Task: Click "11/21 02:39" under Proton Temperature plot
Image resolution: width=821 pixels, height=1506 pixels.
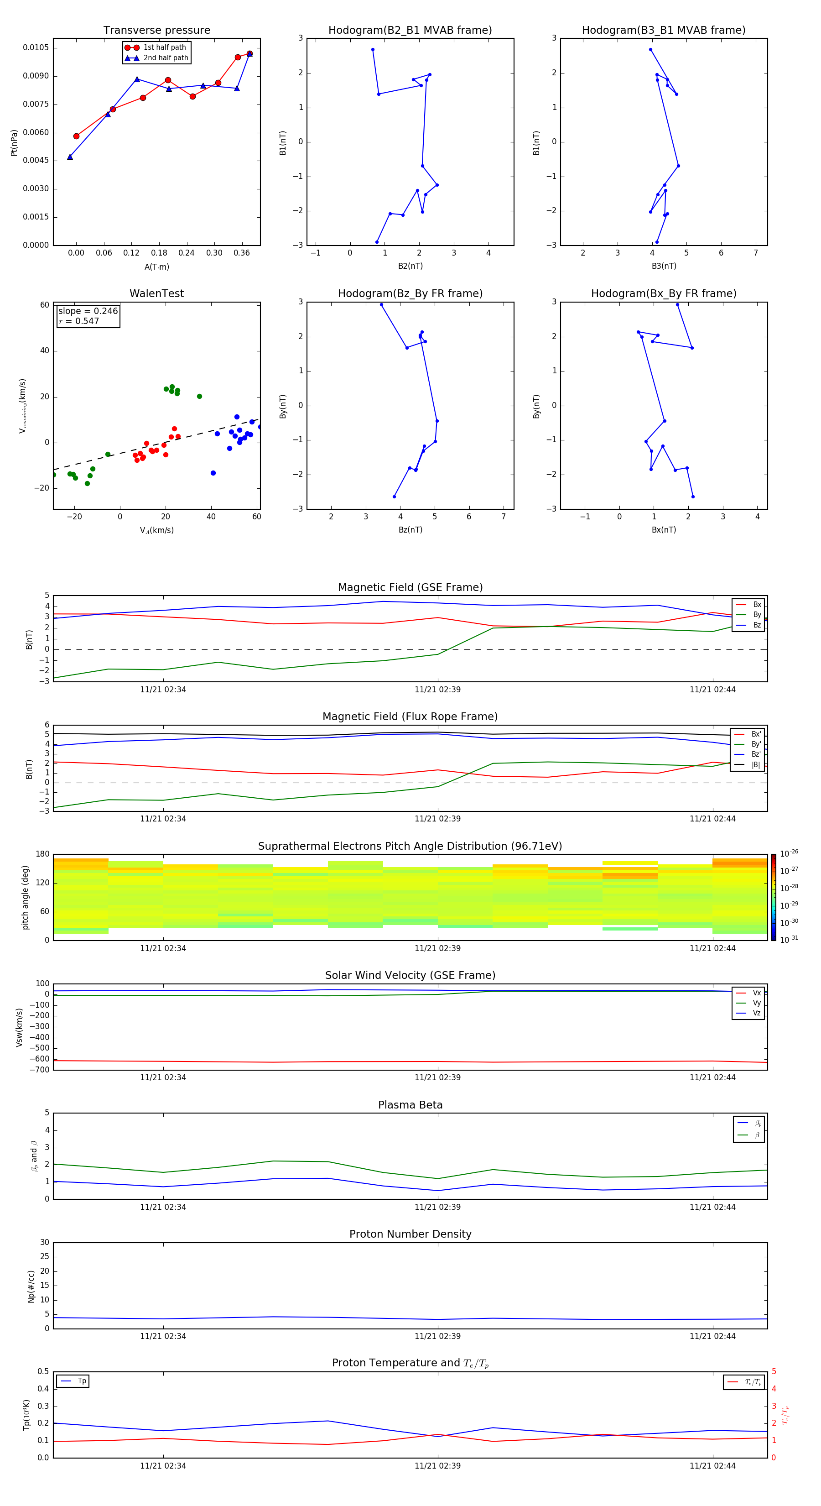Action: [438, 1466]
